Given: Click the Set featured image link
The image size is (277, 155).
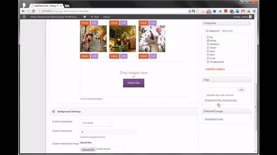Looking at the screenshot, I should pos(214,119).
